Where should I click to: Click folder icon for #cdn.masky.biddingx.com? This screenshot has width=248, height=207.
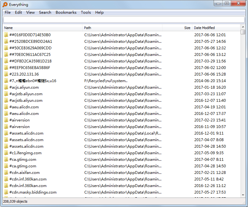tap(6, 192)
